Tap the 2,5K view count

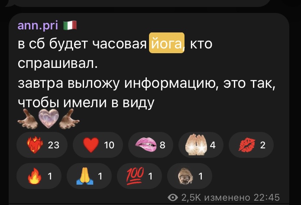pos(191,198)
